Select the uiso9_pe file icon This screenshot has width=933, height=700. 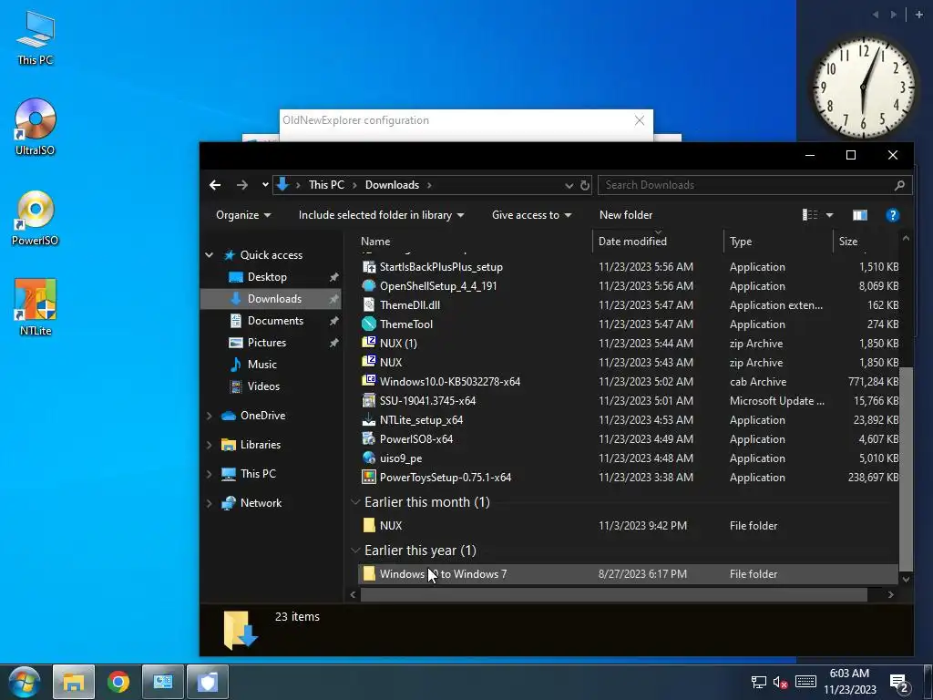(x=369, y=458)
